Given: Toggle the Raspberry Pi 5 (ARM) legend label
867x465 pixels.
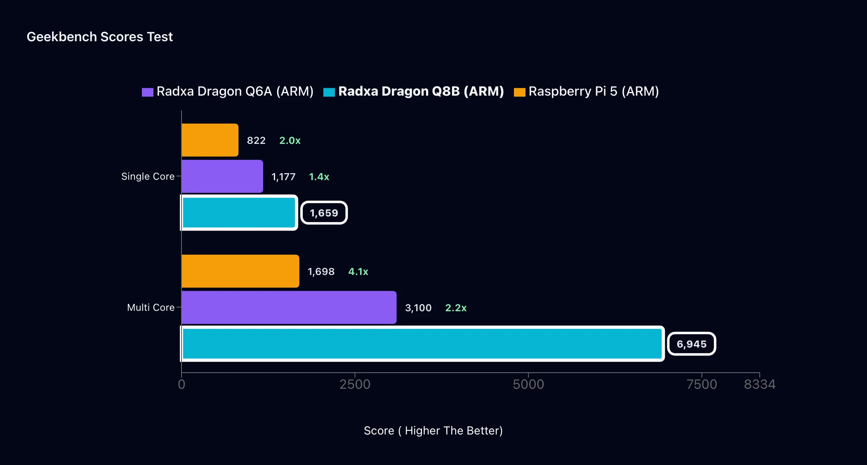Looking at the screenshot, I should (x=594, y=91).
